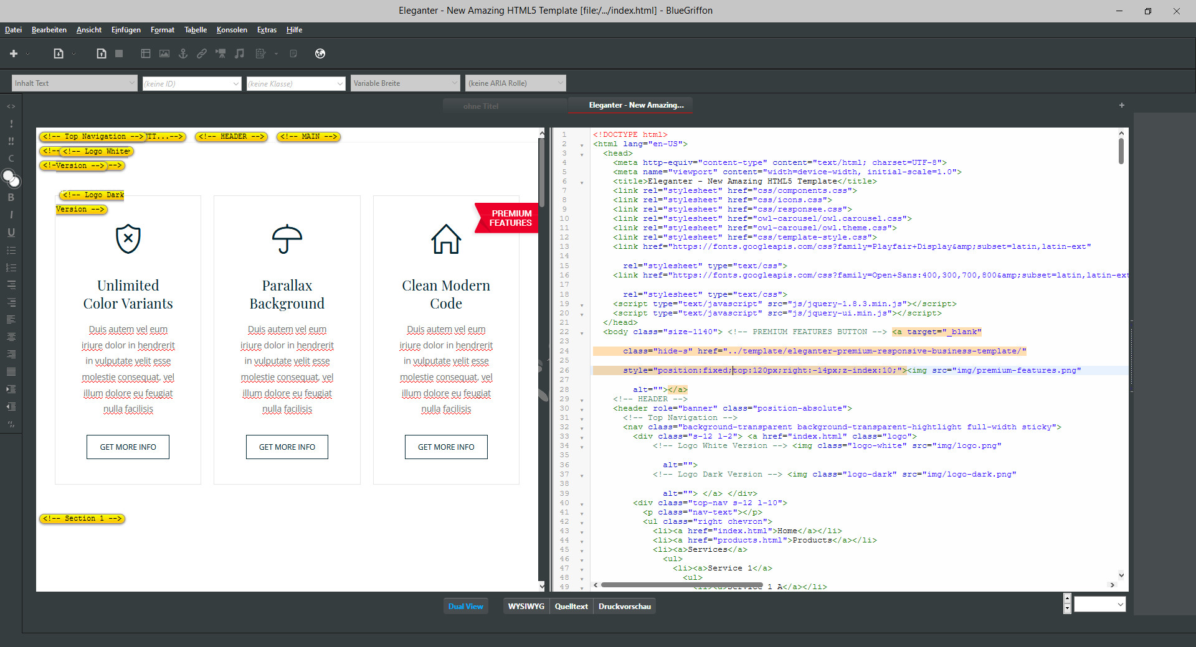Toggle italic formatting in the sidebar
1196x647 pixels.
click(11, 215)
